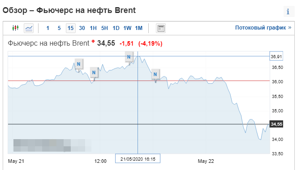Click the N marker after the peak
This screenshot has width=297, height=170.
point(155,74)
